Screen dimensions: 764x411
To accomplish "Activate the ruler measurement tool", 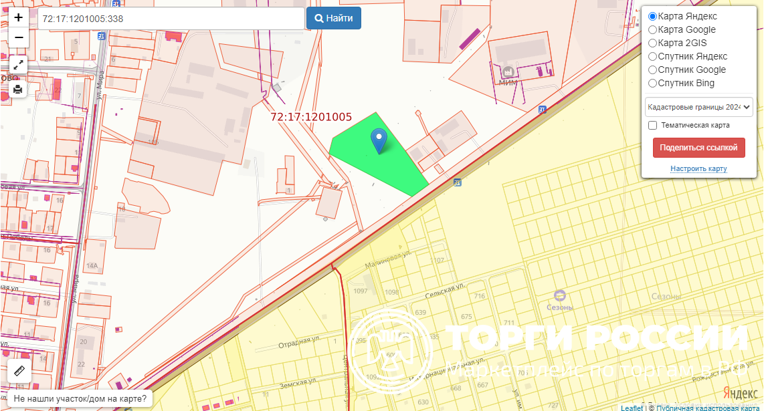I will pos(19,371).
